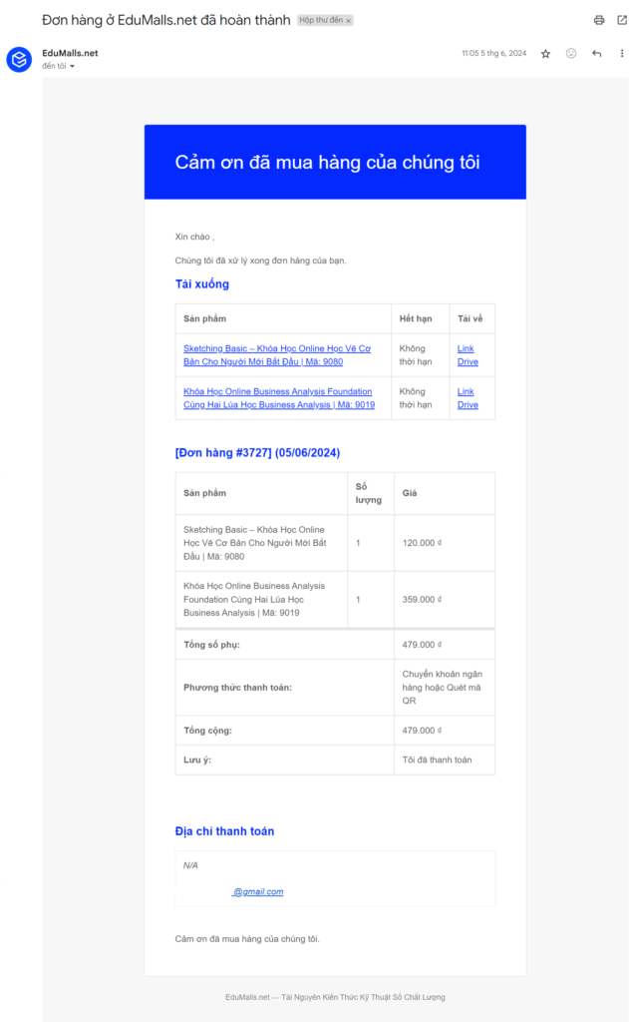
Task: Click the sender name EduMalls.net
Action: (x=70, y=53)
